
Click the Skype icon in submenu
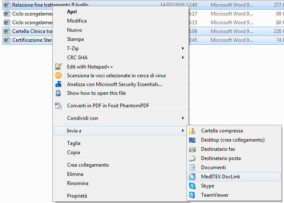pos(192,186)
